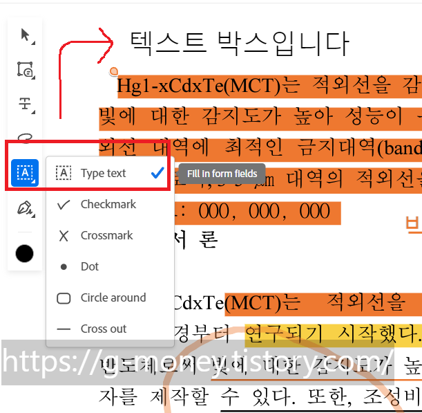Viewport: 422px width, 413px height.
Task: Click highlighted line starting Hg1-xCdxTe(MCT)는
Action: coord(269,86)
